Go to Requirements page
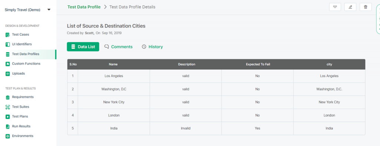380x146 pixels. tap(23, 97)
